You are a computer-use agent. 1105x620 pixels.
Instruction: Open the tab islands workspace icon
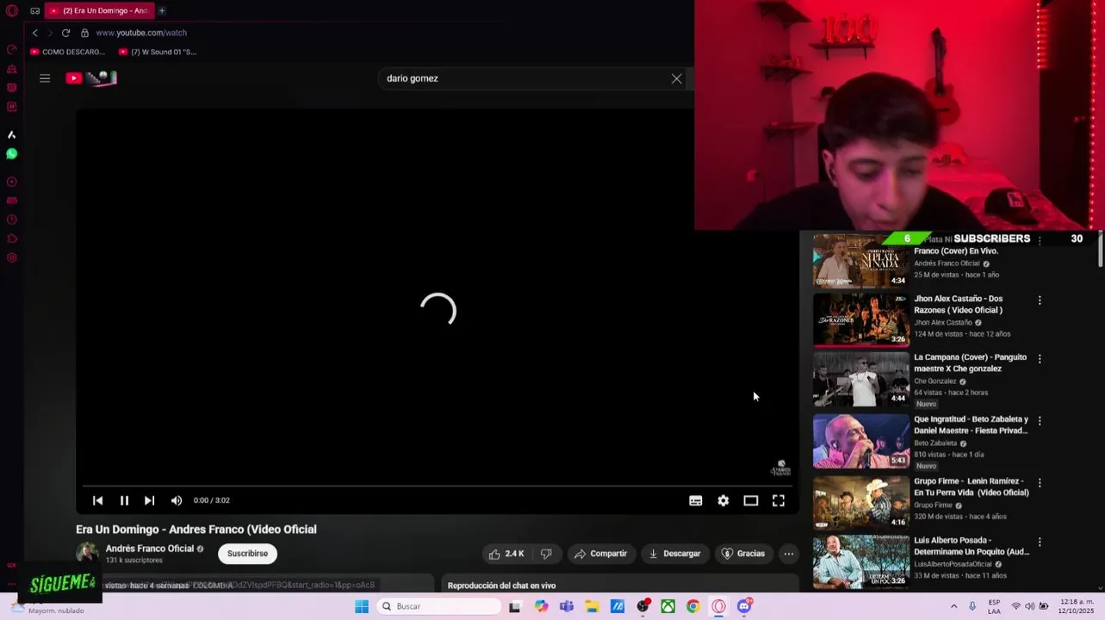pyautogui.click(x=34, y=11)
